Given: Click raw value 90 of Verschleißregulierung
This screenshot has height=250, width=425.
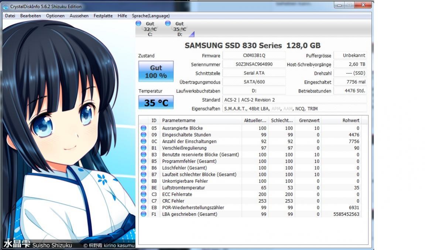Looking at the screenshot, I should 356,148.
